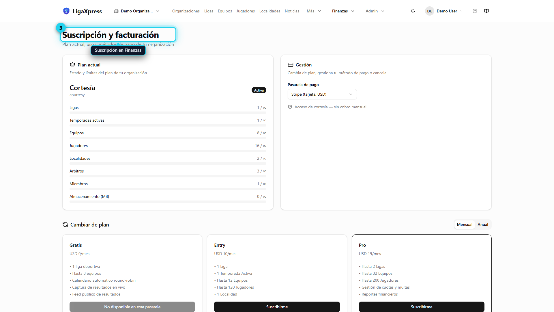Open the notifications bell

pyautogui.click(x=413, y=11)
